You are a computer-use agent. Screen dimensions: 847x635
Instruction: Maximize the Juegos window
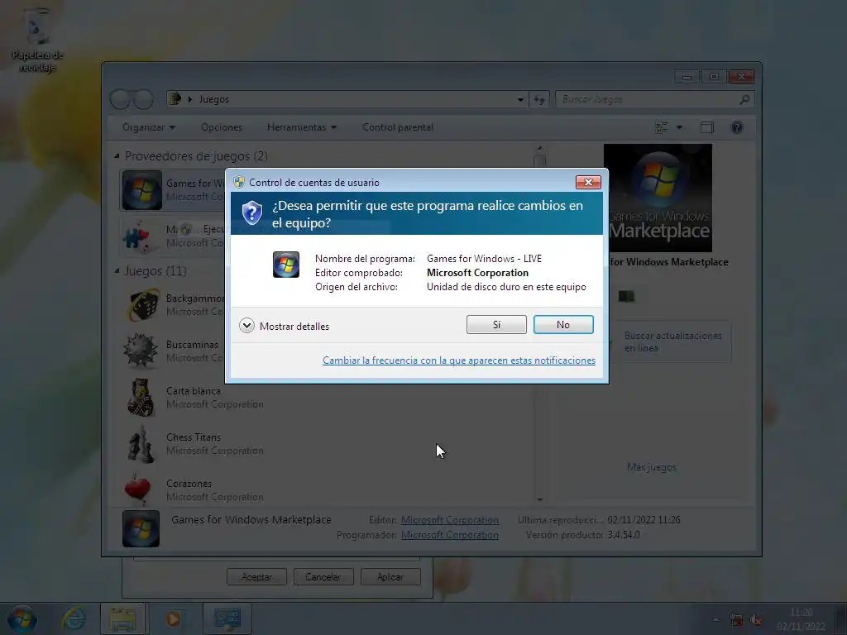(x=714, y=77)
